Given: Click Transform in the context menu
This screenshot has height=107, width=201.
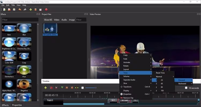Looking at the screenshot, I should (x=136, y=87).
